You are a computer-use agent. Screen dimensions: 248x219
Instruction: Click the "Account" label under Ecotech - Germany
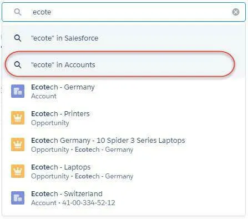tap(44, 96)
